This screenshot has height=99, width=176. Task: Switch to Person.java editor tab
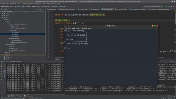83,9
